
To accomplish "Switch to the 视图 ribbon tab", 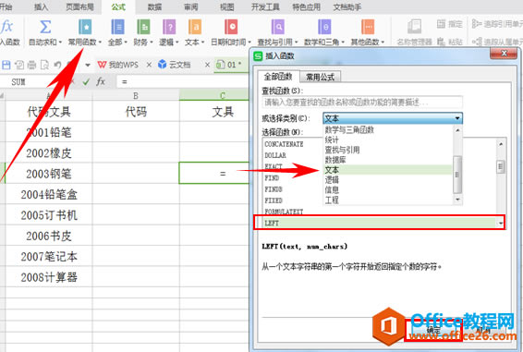I will click(x=226, y=7).
